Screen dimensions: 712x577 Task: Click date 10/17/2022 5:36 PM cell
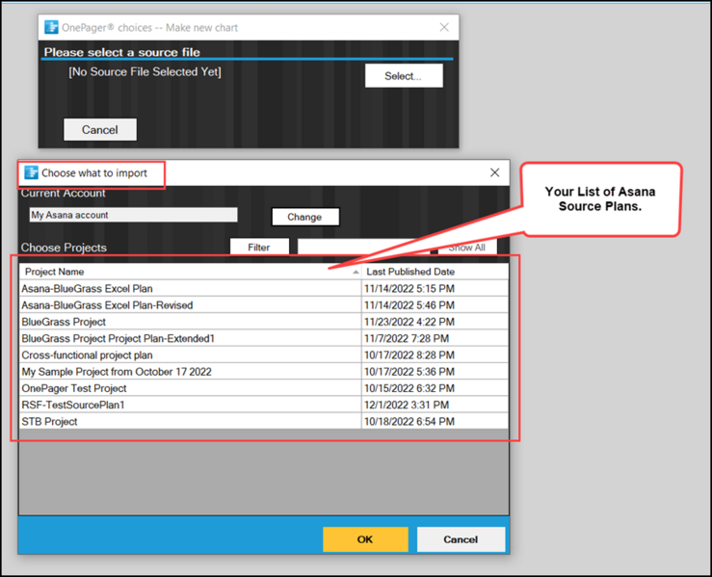click(435, 372)
